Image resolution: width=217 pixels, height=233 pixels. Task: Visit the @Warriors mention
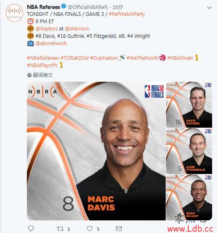(77, 29)
